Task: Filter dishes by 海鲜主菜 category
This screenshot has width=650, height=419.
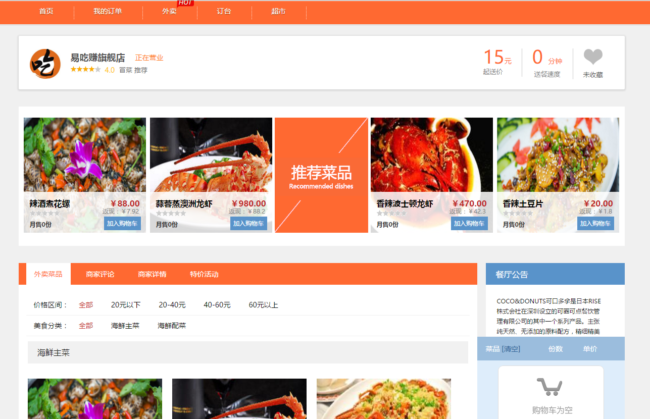Action: tap(125, 326)
